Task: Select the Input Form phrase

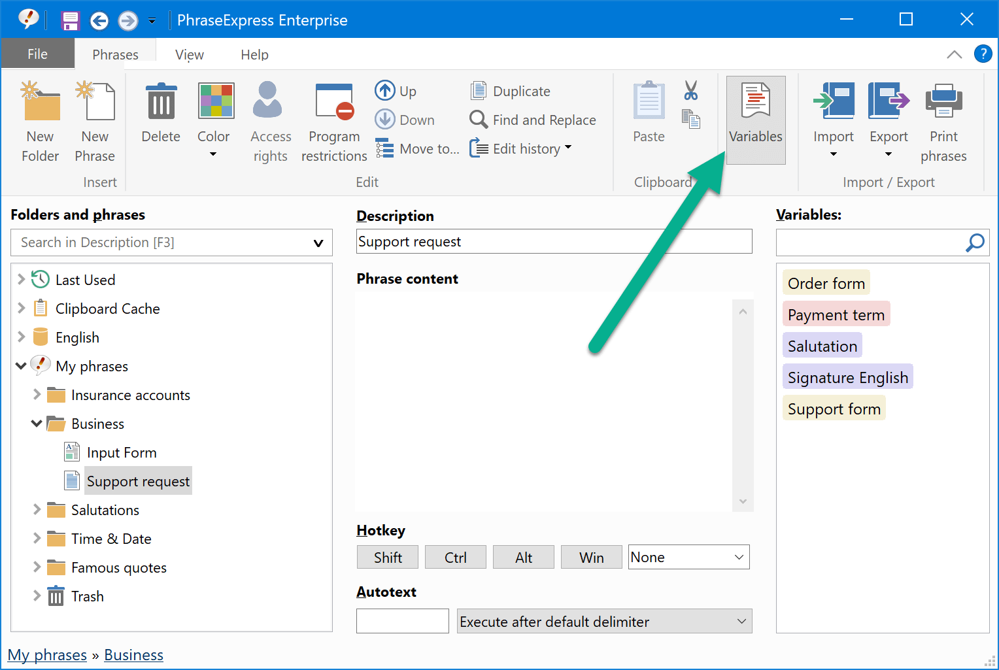Action: tap(122, 452)
